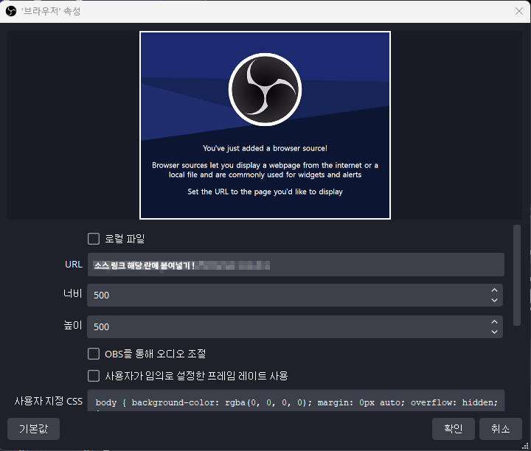Increase the 높이 height value with up arrow

pos(494,322)
